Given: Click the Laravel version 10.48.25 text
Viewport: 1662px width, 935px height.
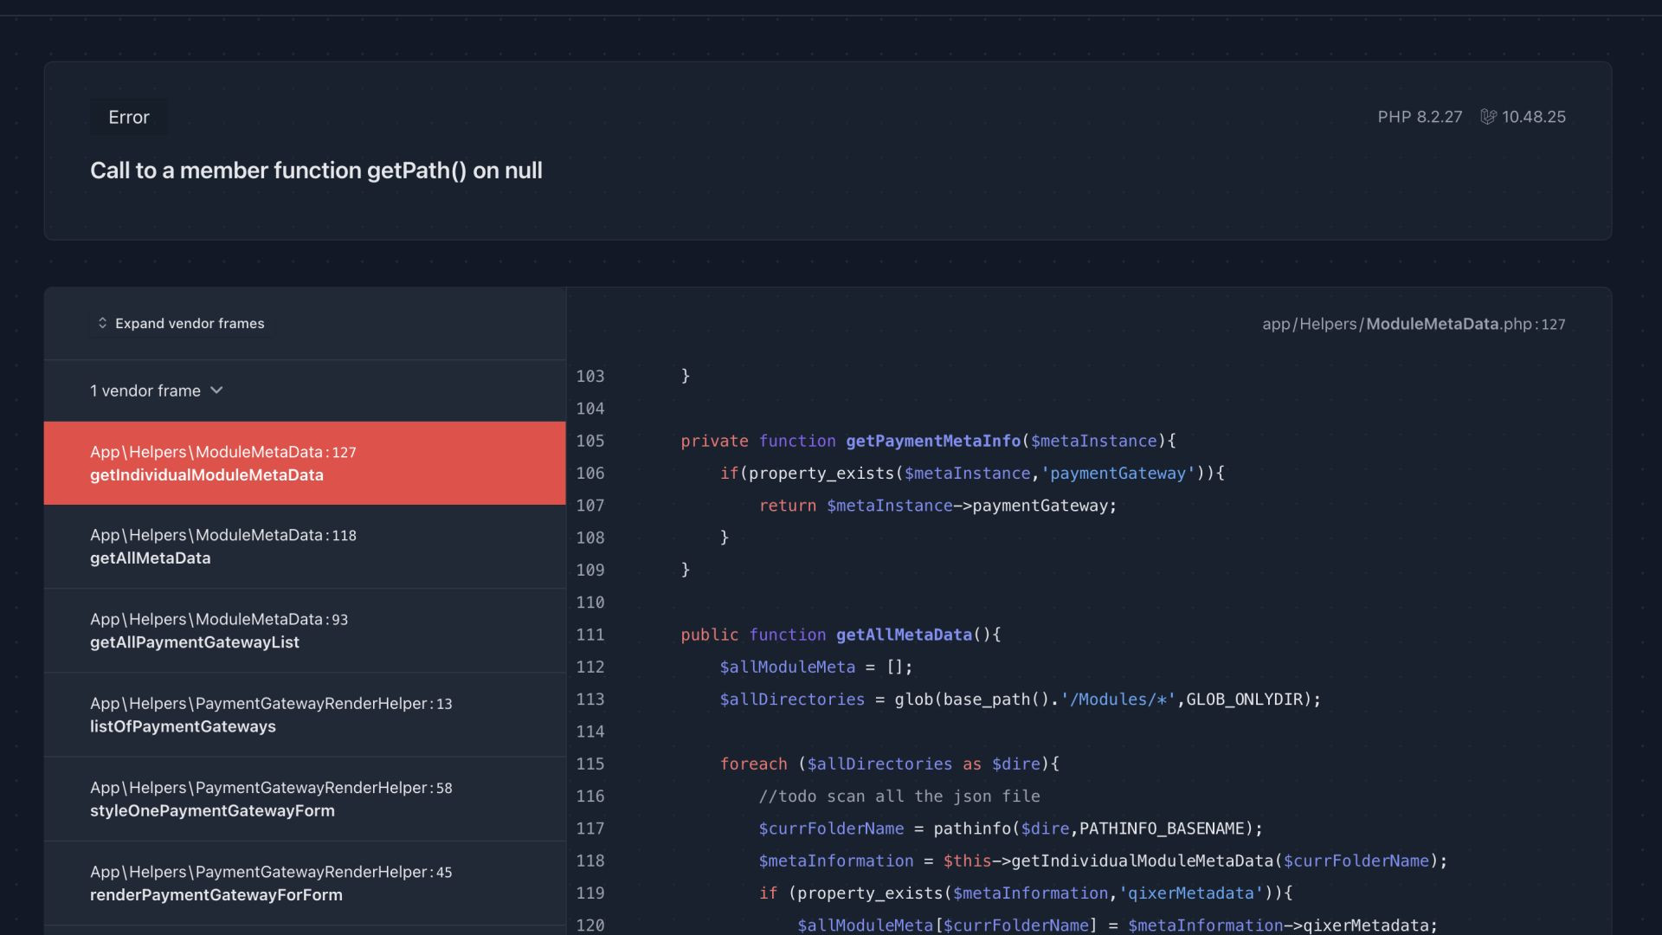Looking at the screenshot, I should (x=1534, y=117).
